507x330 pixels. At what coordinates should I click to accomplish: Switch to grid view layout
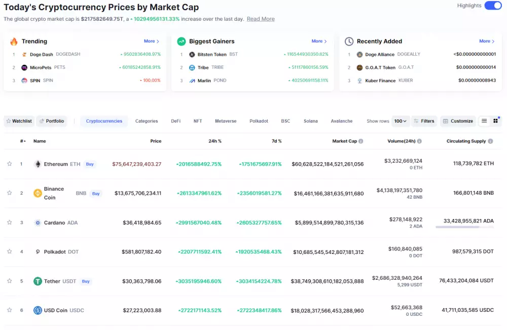point(496,121)
